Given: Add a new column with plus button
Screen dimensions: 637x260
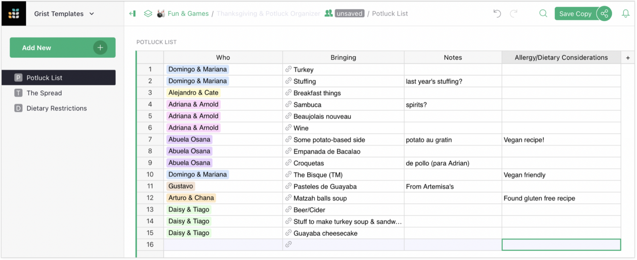Looking at the screenshot, I should 628,58.
